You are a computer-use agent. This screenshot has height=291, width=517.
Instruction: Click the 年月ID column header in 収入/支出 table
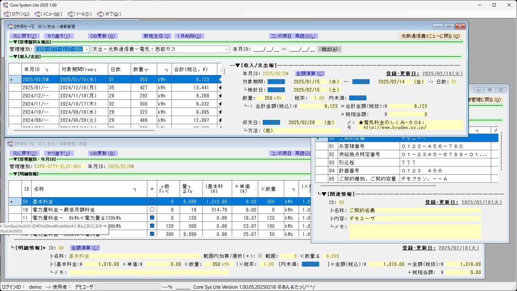(x=39, y=69)
